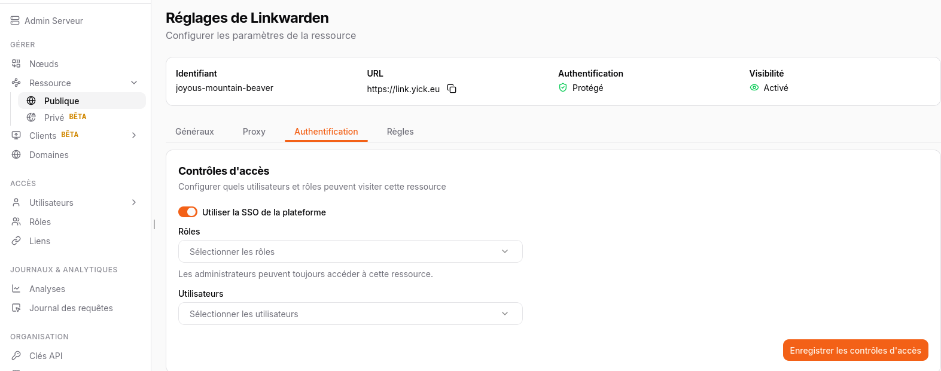Click the Liens chain icon

(x=16, y=241)
